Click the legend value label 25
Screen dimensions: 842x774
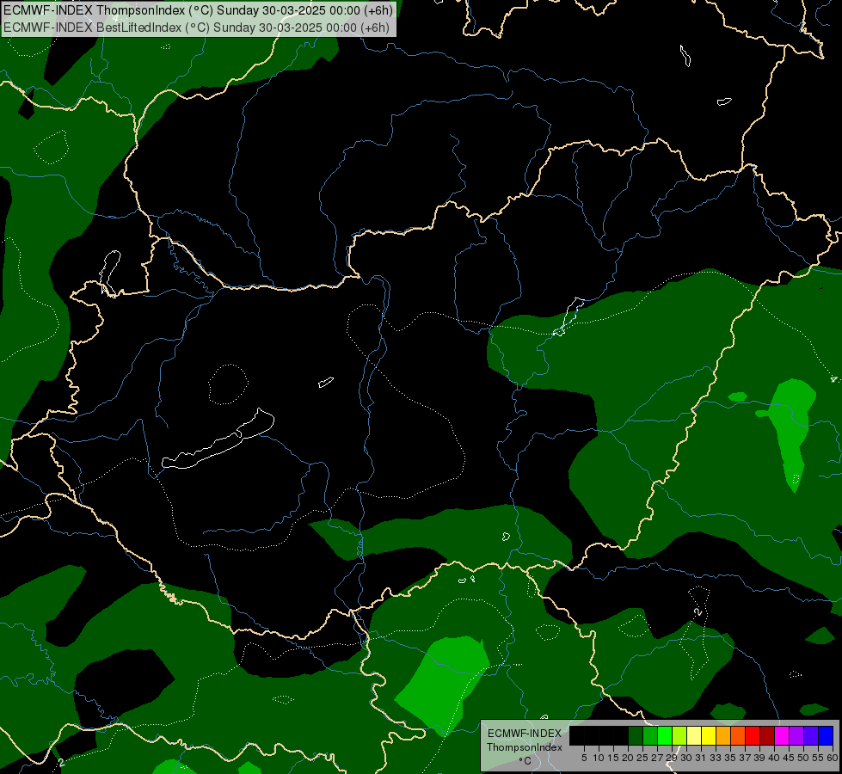pyautogui.click(x=642, y=758)
